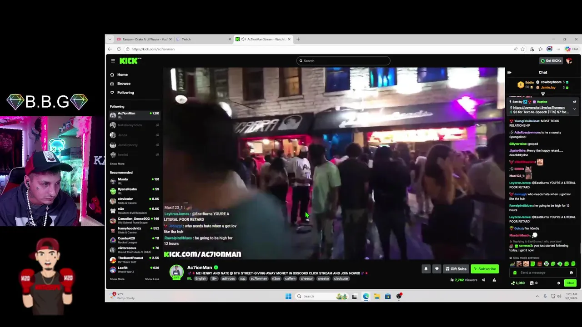Viewport: 582px width, 327px height.
Task: Click the xqc tag
Action: [x=243, y=278]
